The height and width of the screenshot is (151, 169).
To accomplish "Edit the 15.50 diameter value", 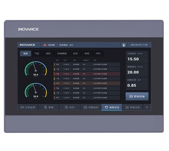I will pos(133,59).
